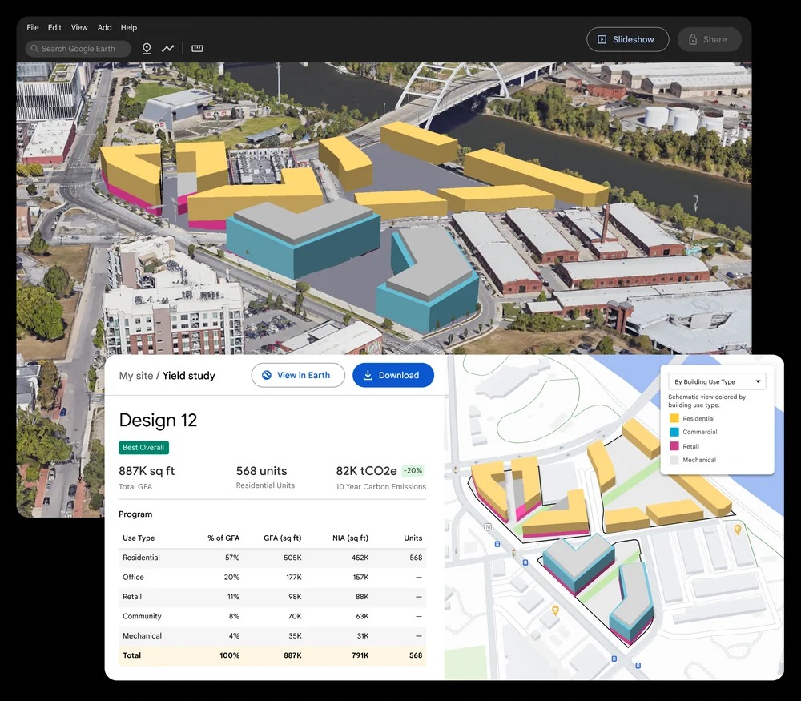Open the By Building Use Type dropdown

click(717, 381)
